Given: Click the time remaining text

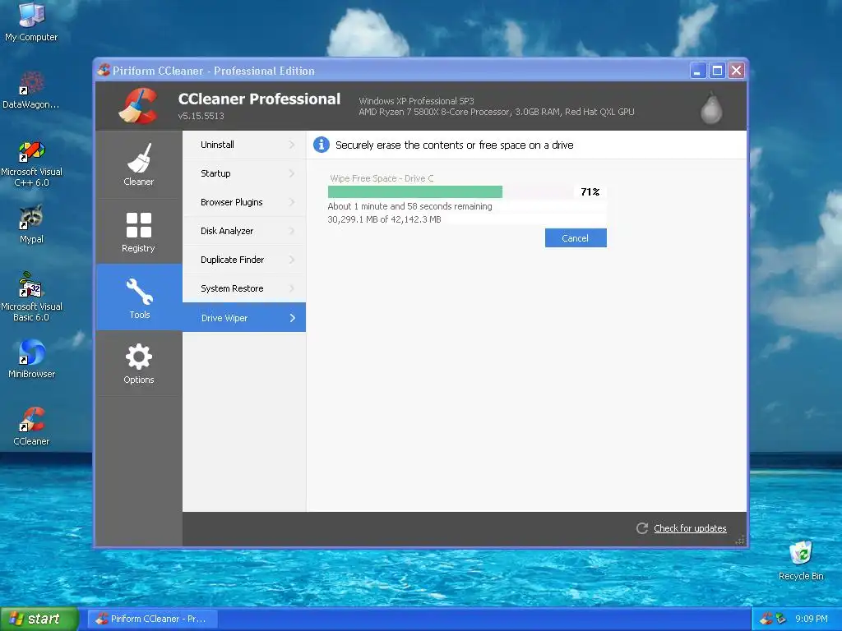Looking at the screenshot, I should [x=409, y=206].
